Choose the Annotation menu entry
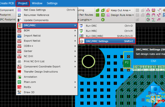This screenshot has height=107, width=165. pyautogui.click(x=47, y=77)
